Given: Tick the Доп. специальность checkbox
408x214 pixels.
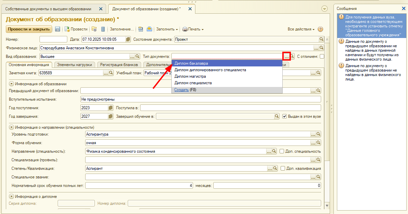Looking at the screenshot, I should 282,151.
